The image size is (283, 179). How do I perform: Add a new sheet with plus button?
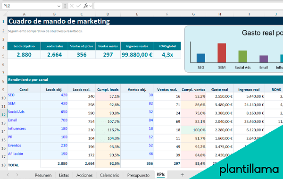(x=182, y=175)
